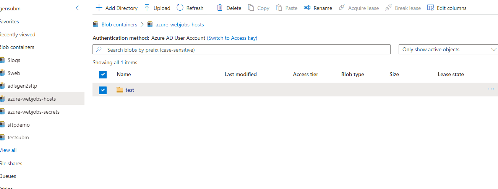This screenshot has height=189, width=498.
Task: Click the search magnifier icon
Action: pos(99,49)
